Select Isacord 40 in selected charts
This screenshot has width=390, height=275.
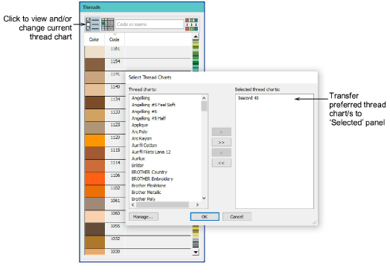[249, 98]
